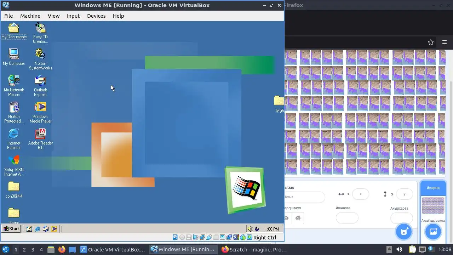
Task: Switch to host workspace 2
Action: tap(24, 249)
